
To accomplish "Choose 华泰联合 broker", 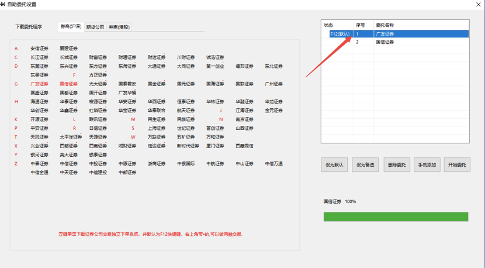I will point(157,111).
